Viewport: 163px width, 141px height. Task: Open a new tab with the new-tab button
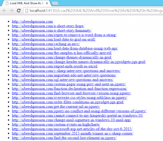(x=55, y=3)
